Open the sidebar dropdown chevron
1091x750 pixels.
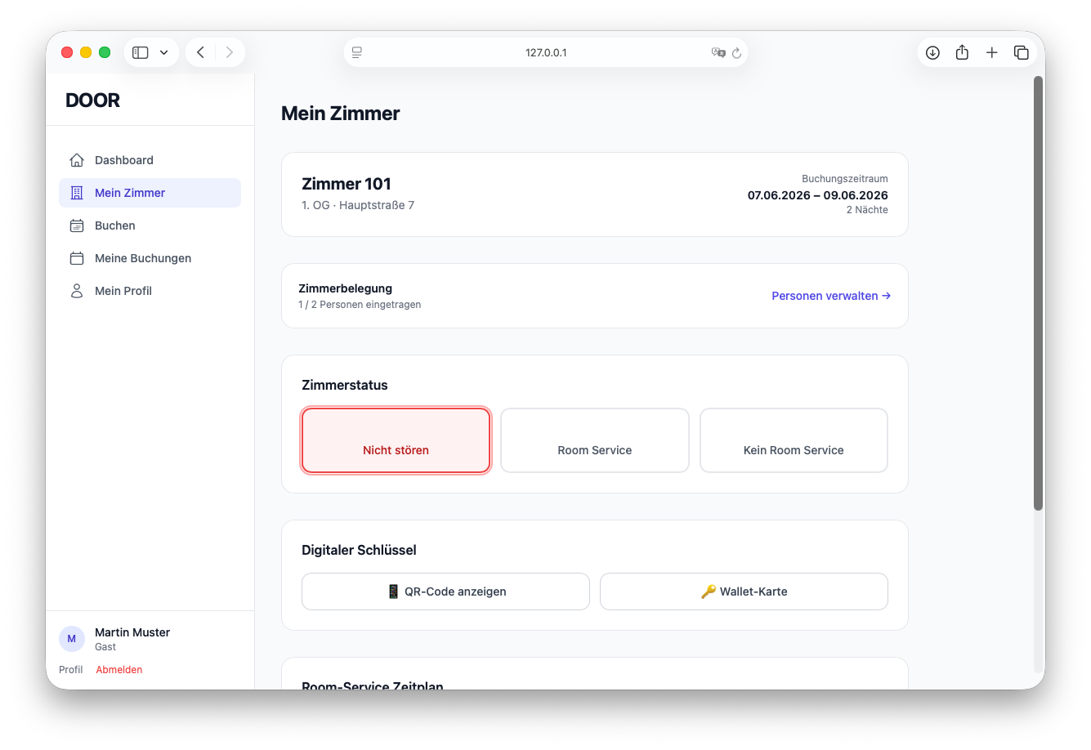(163, 52)
